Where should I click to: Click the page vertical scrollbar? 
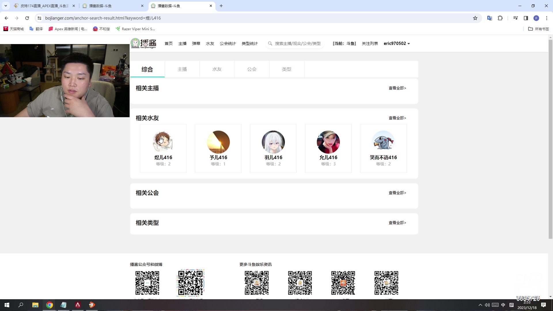tap(550, 138)
